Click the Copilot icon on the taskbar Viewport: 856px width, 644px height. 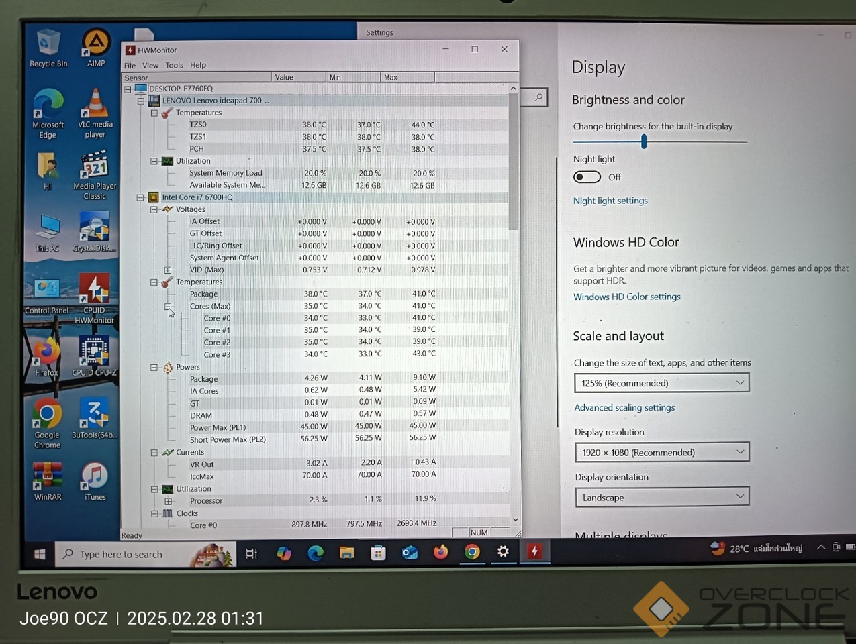(284, 553)
